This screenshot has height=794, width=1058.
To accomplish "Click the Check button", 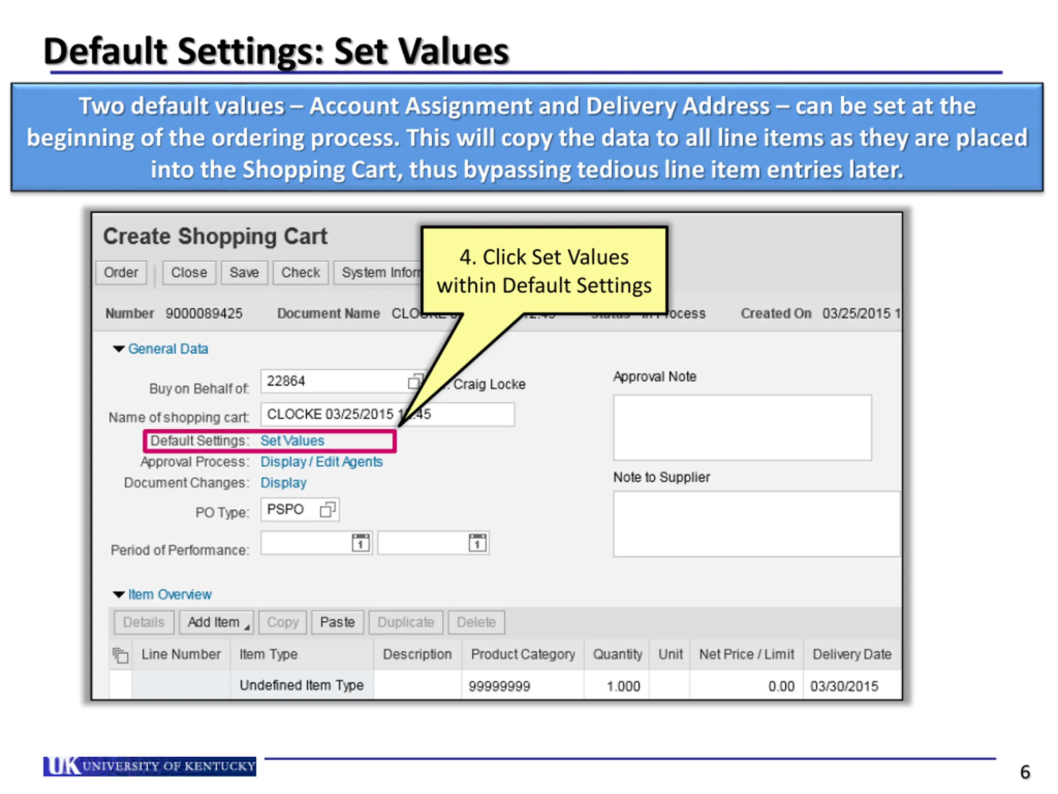I will click(300, 273).
